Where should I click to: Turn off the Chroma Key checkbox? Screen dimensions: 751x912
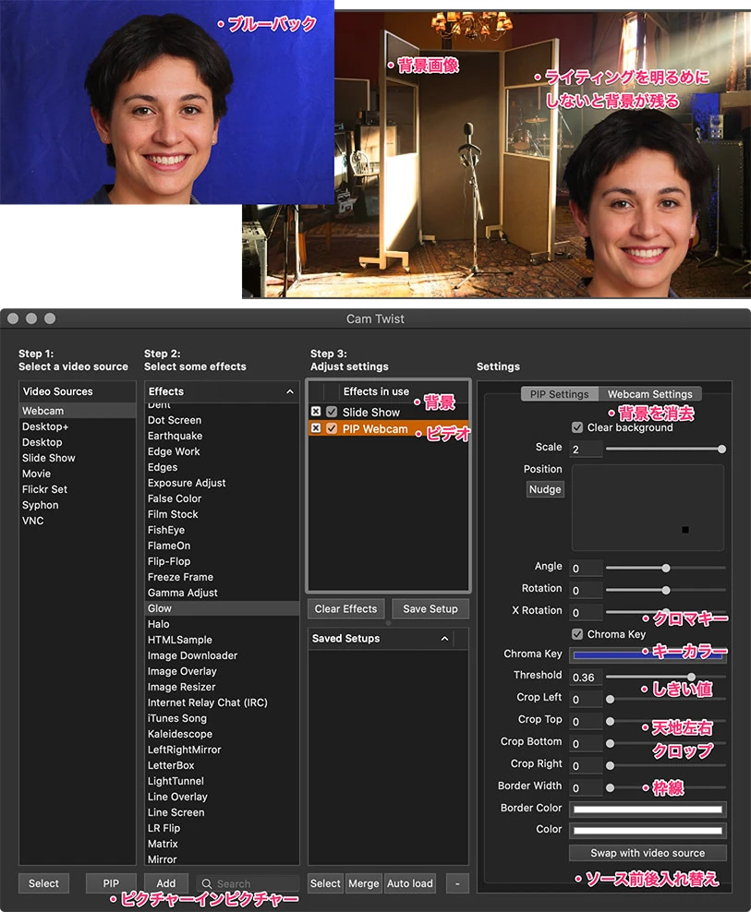(x=577, y=634)
